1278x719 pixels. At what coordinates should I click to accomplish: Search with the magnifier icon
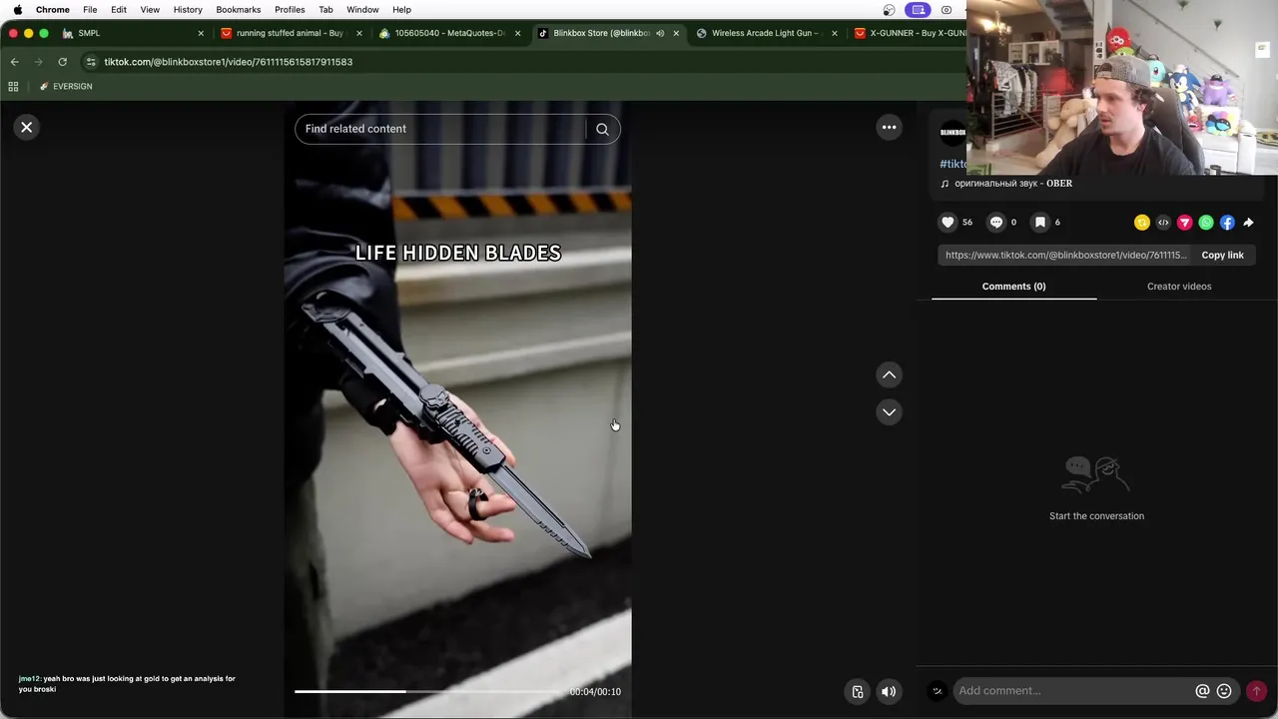pyautogui.click(x=602, y=129)
